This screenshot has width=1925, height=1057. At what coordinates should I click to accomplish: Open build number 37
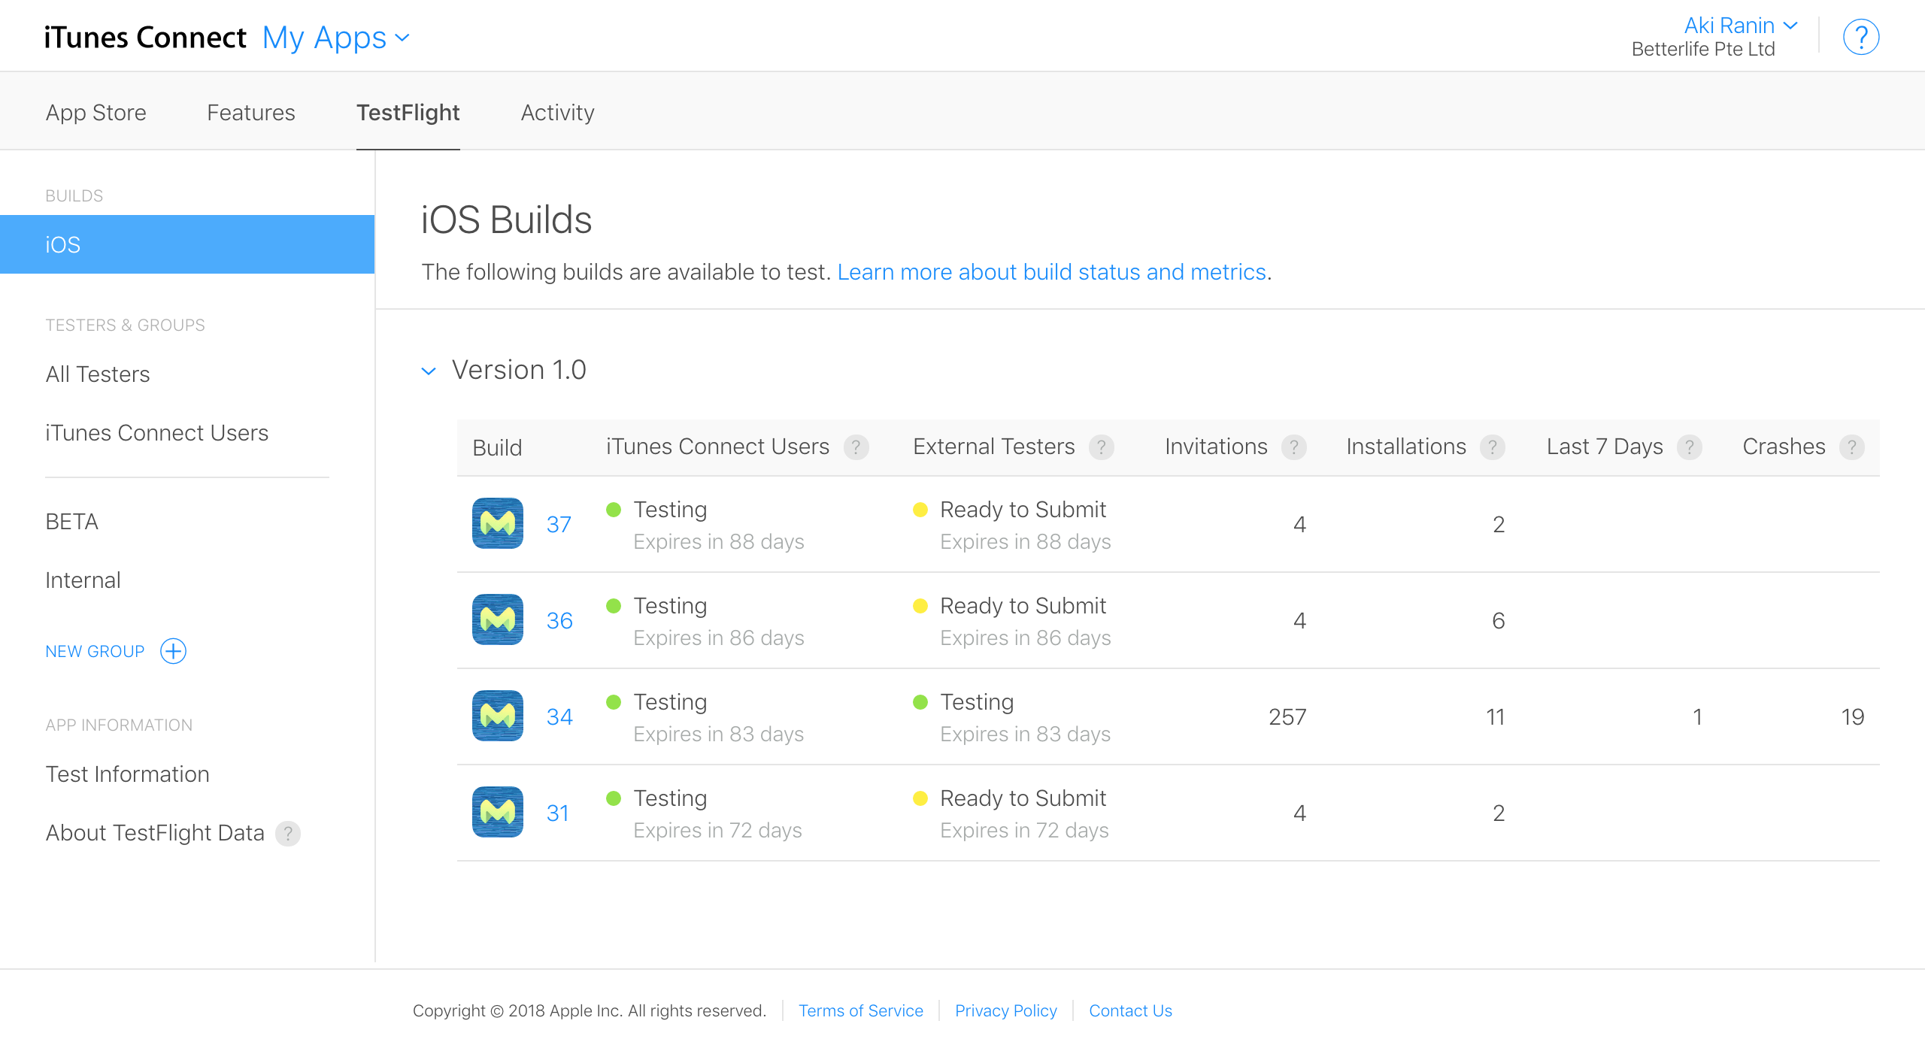pyautogui.click(x=559, y=524)
